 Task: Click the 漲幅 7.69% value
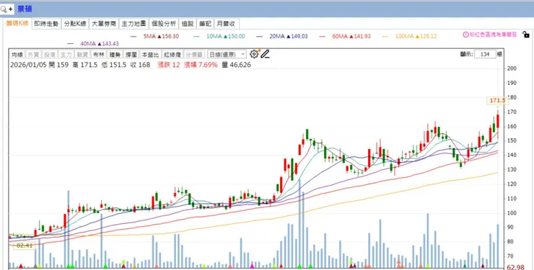[201, 65]
